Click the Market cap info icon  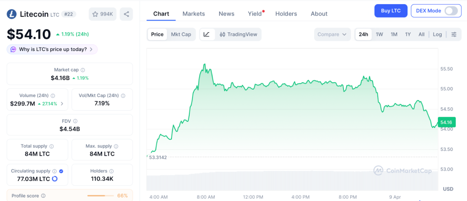click(83, 70)
